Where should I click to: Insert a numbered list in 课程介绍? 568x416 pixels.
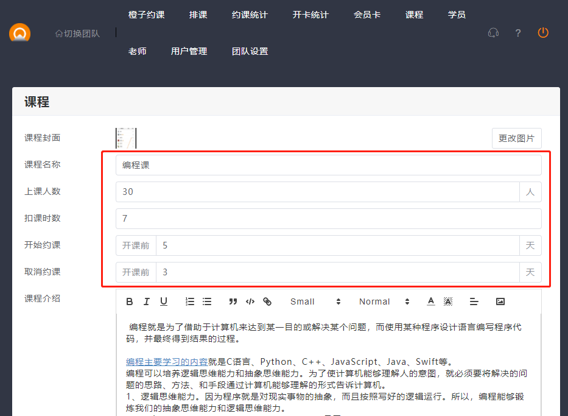pos(190,301)
